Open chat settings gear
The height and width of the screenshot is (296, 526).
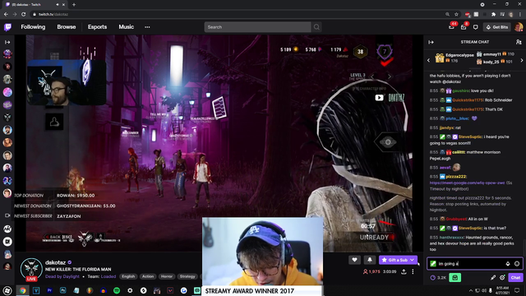[502, 278]
